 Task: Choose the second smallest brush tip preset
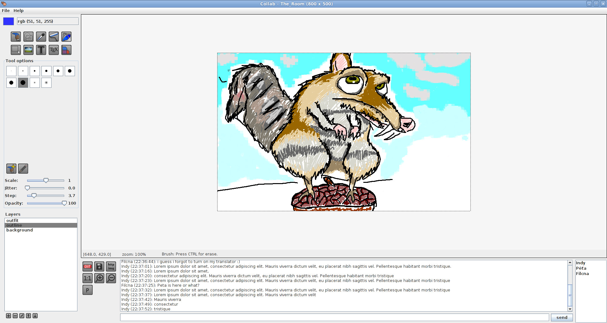(23, 71)
